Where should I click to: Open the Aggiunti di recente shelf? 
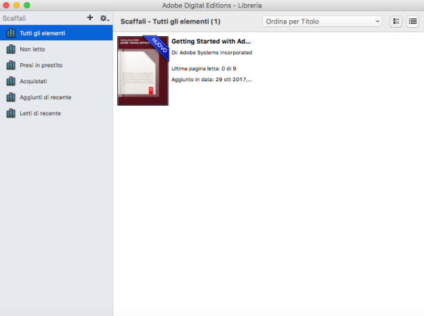[56, 97]
